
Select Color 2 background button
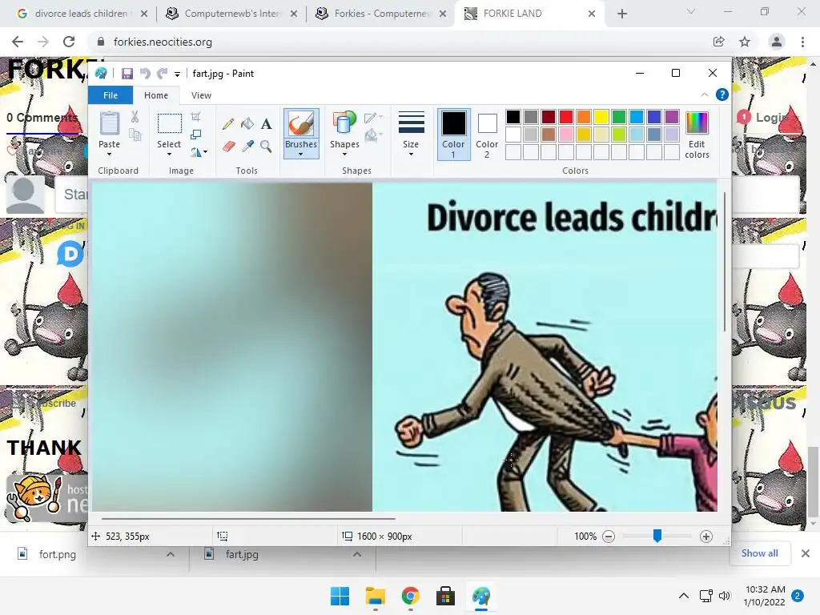coord(487,134)
